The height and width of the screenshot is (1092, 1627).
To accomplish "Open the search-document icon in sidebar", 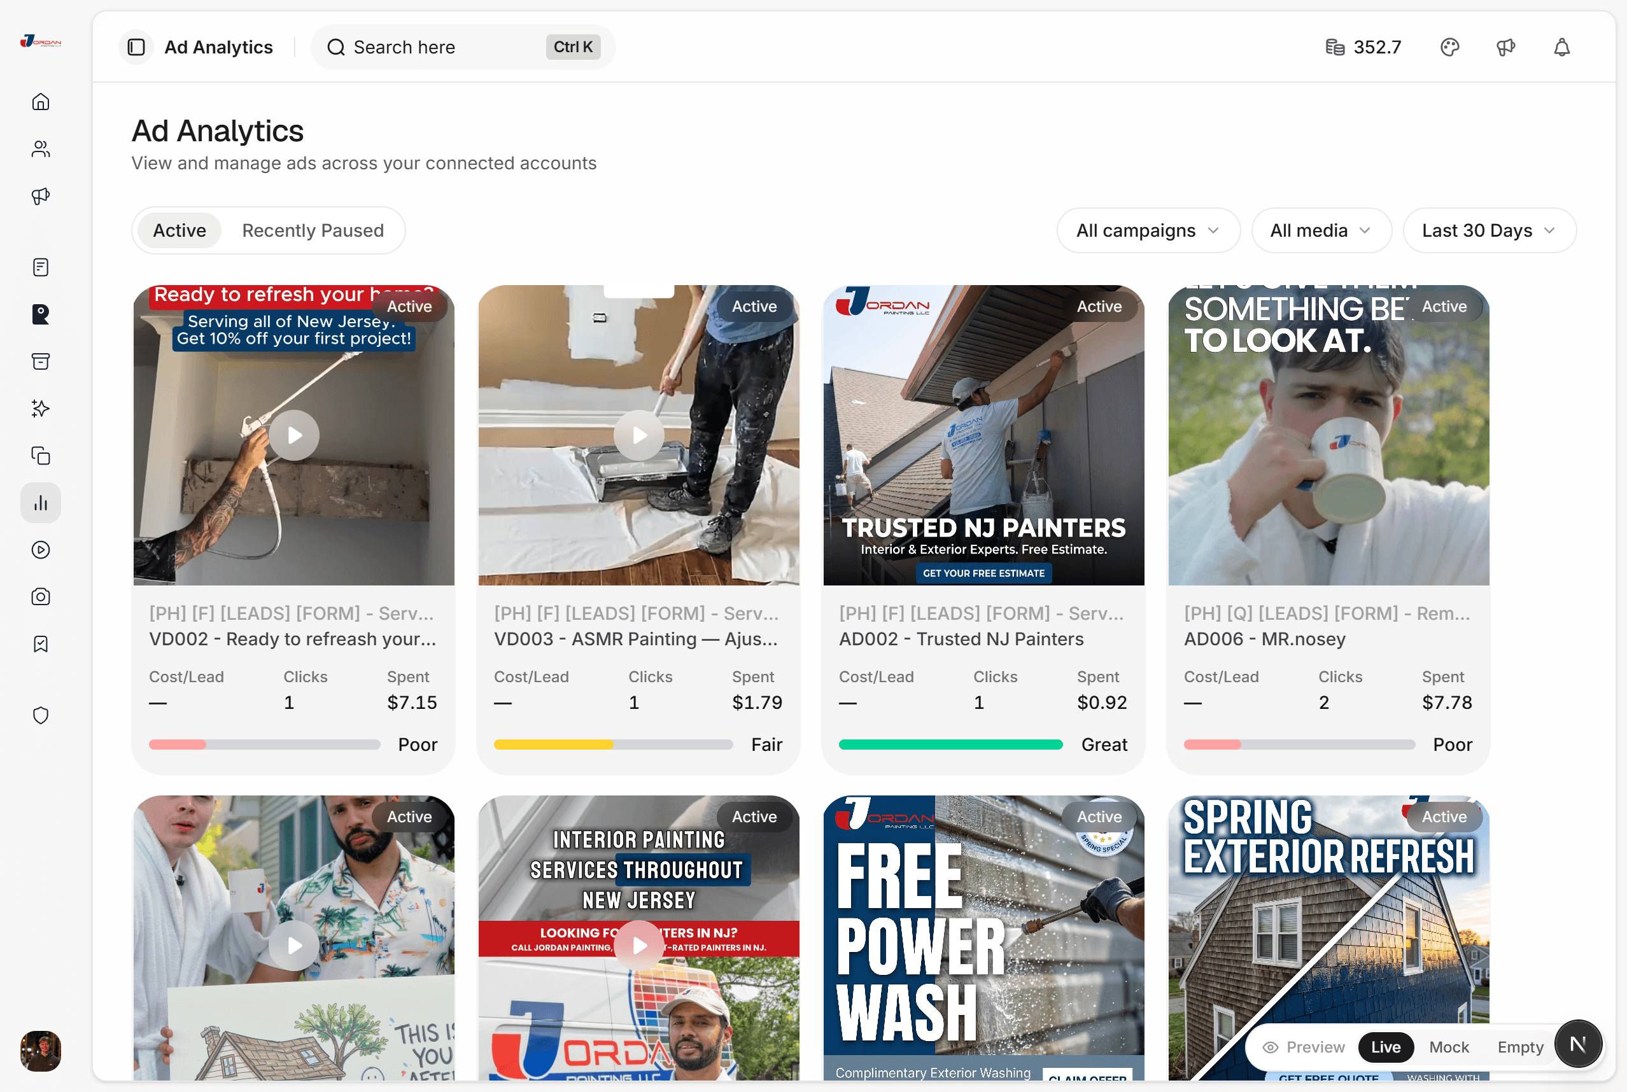I will click(x=40, y=315).
